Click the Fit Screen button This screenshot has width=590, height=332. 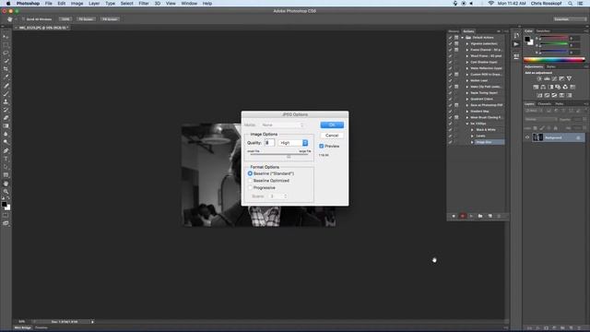[x=86, y=19]
